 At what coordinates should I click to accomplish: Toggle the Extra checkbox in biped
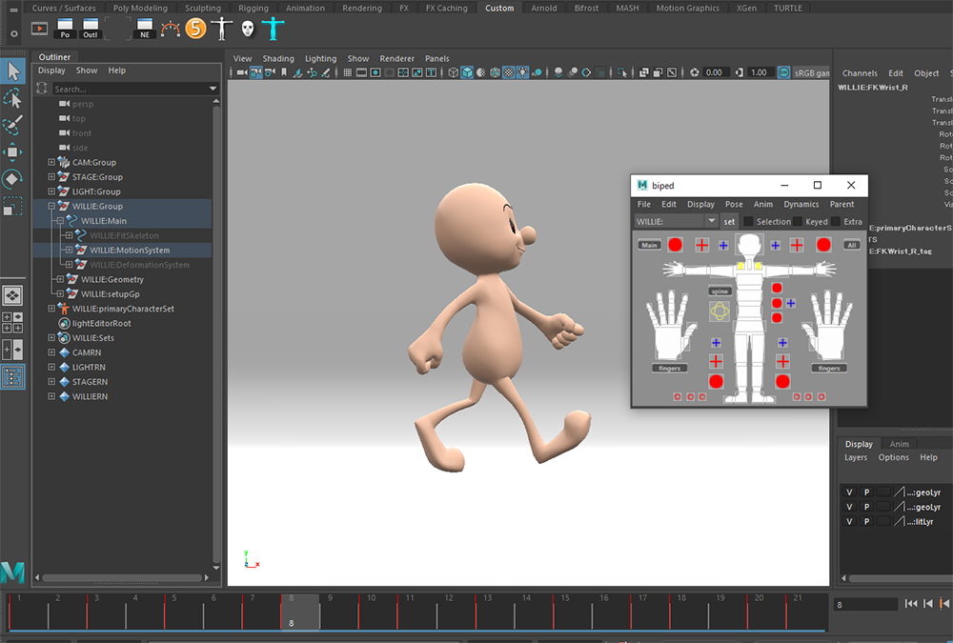pos(835,222)
